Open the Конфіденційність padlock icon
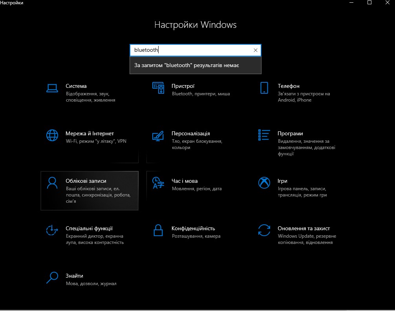 [x=158, y=230]
